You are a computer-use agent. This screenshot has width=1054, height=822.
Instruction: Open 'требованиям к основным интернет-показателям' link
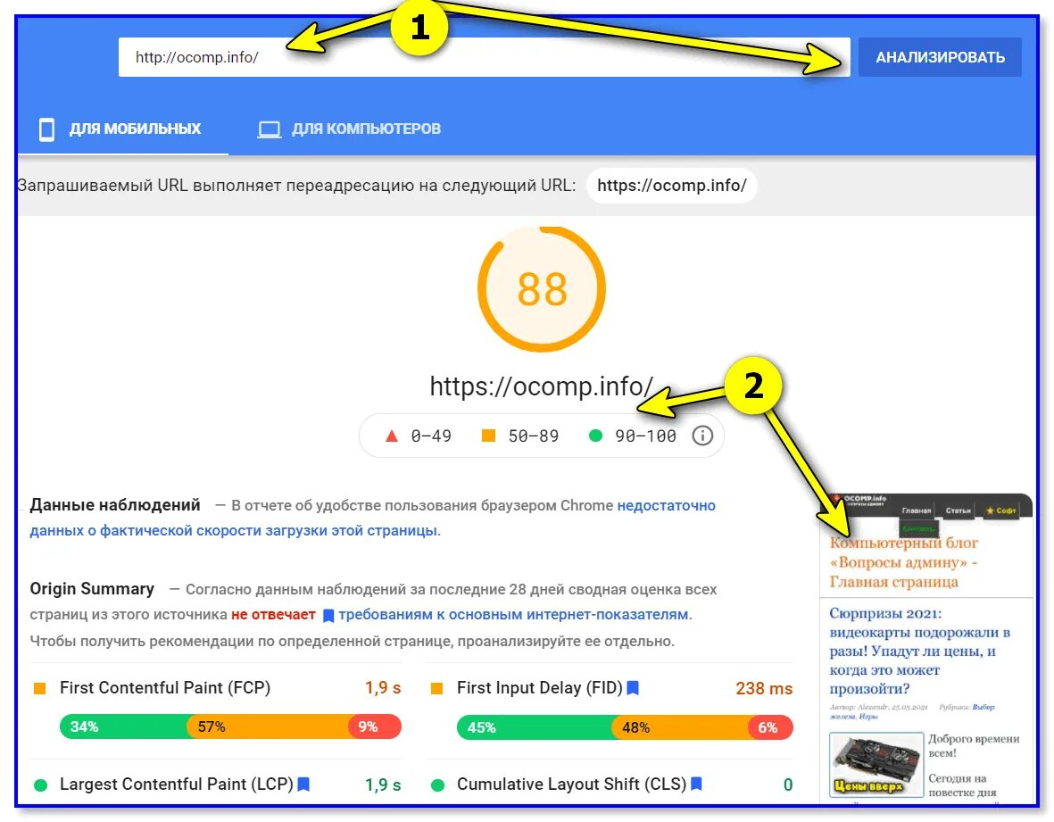point(515,614)
